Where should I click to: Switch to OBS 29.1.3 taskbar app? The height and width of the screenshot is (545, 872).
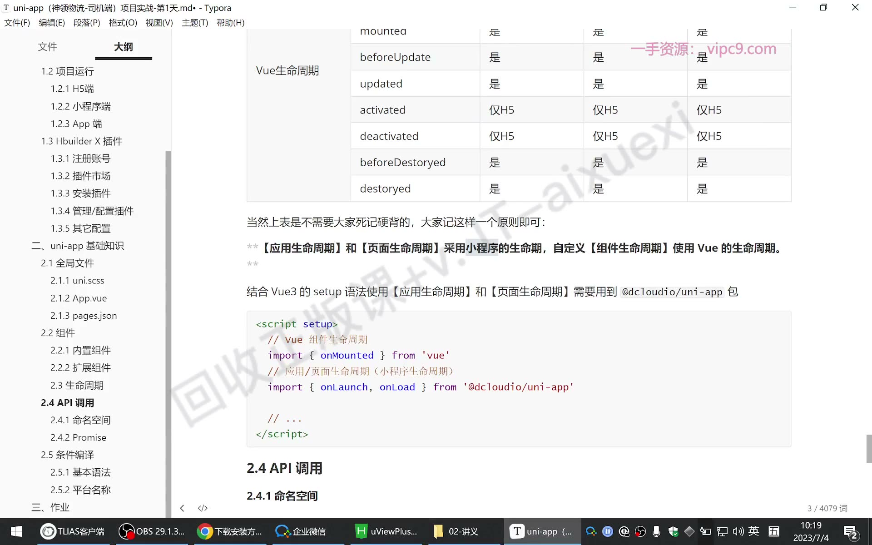tap(151, 531)
